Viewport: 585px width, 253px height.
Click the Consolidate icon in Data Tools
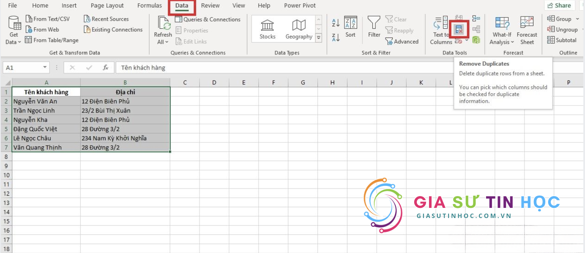(x=476, y=19)
